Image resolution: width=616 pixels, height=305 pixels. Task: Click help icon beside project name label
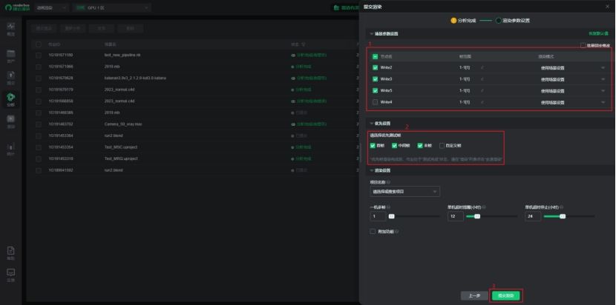tap(389, 182)
